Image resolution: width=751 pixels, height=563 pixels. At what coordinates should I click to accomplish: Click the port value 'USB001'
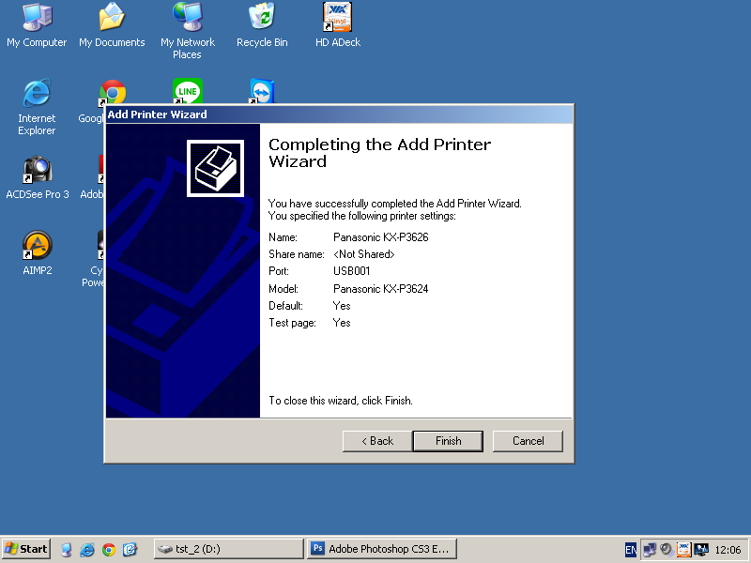351,271
